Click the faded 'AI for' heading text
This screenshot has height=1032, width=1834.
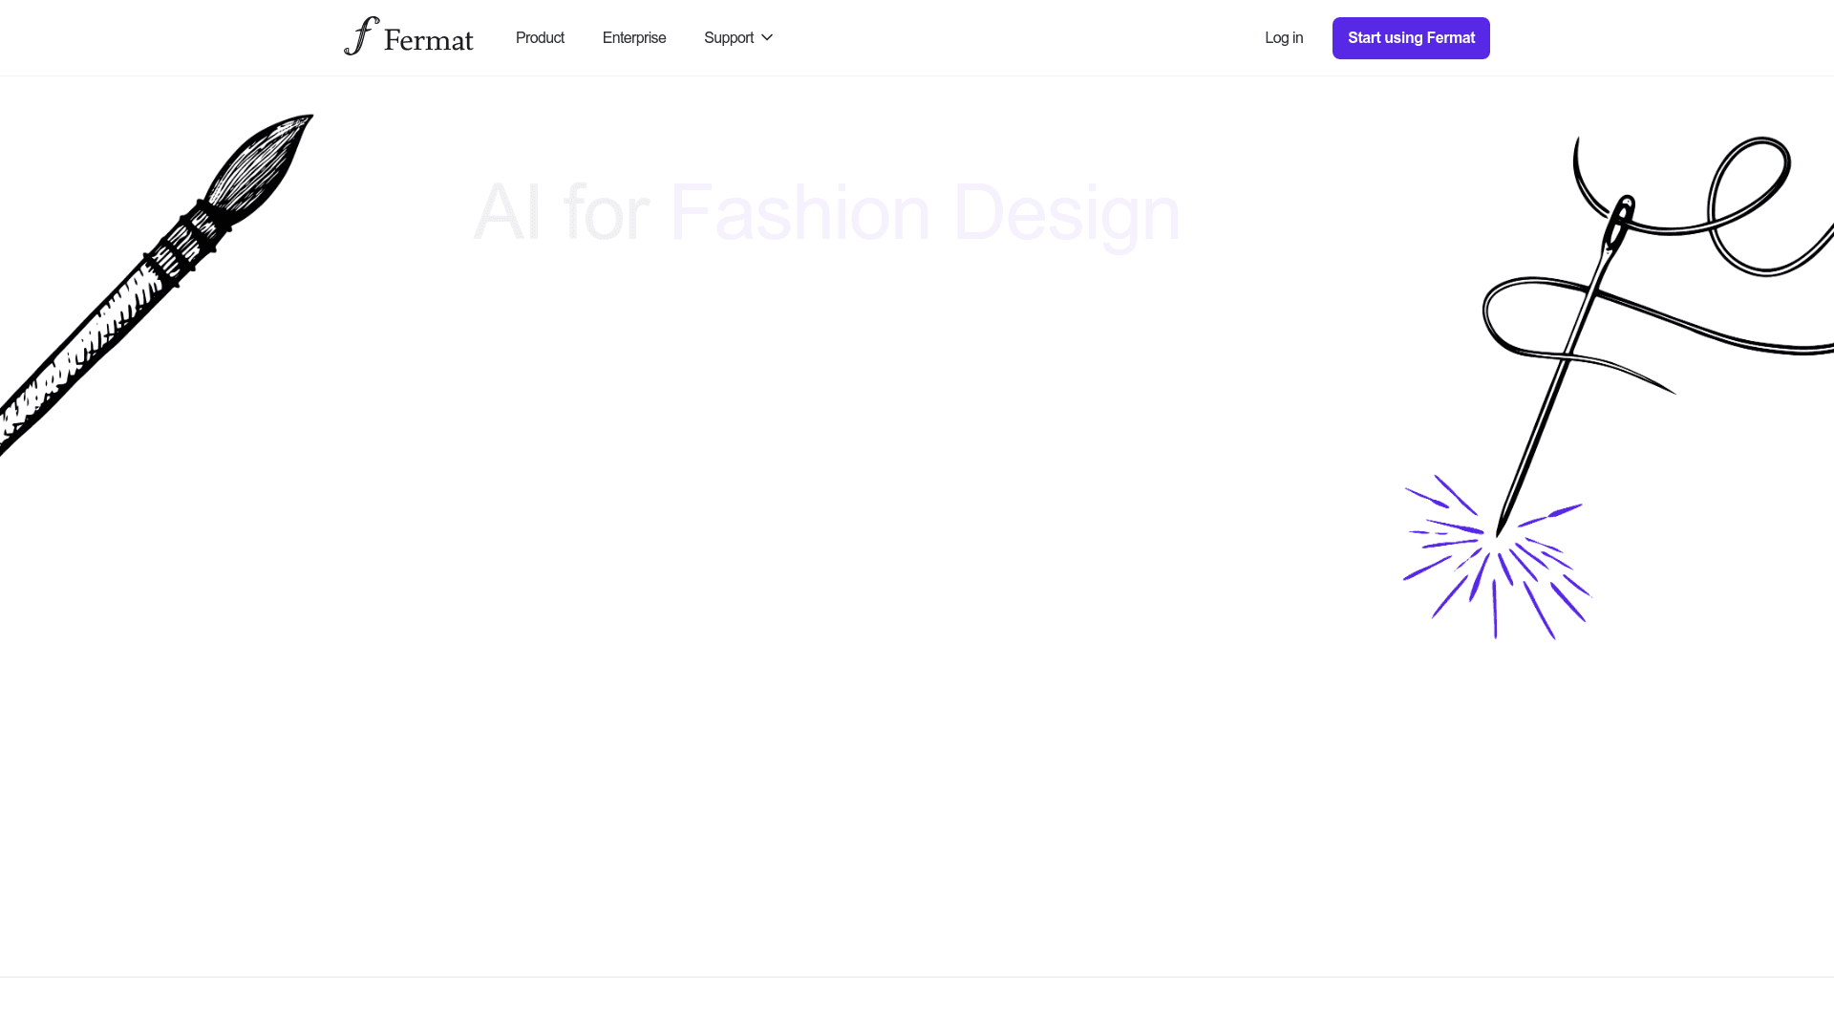(x=562, y=212)
